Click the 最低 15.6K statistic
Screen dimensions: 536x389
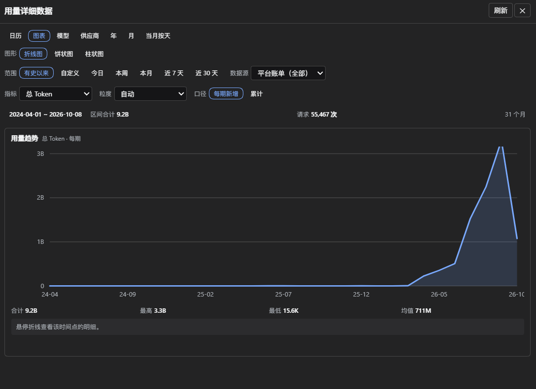pyautogui.click(x=284, y=310)
